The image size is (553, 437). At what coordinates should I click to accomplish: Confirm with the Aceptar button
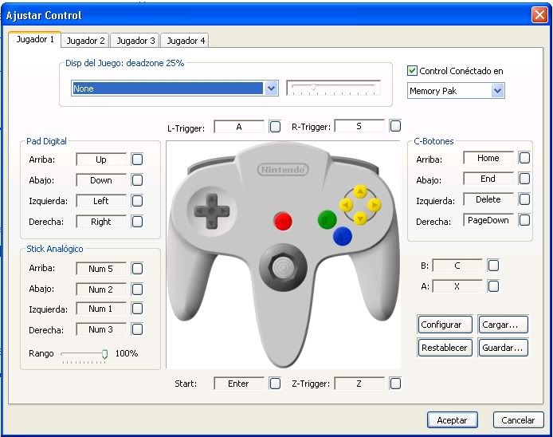click(452, 420)
